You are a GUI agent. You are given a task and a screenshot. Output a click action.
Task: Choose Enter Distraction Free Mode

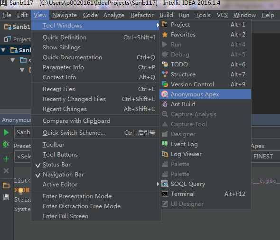point(95,206)
